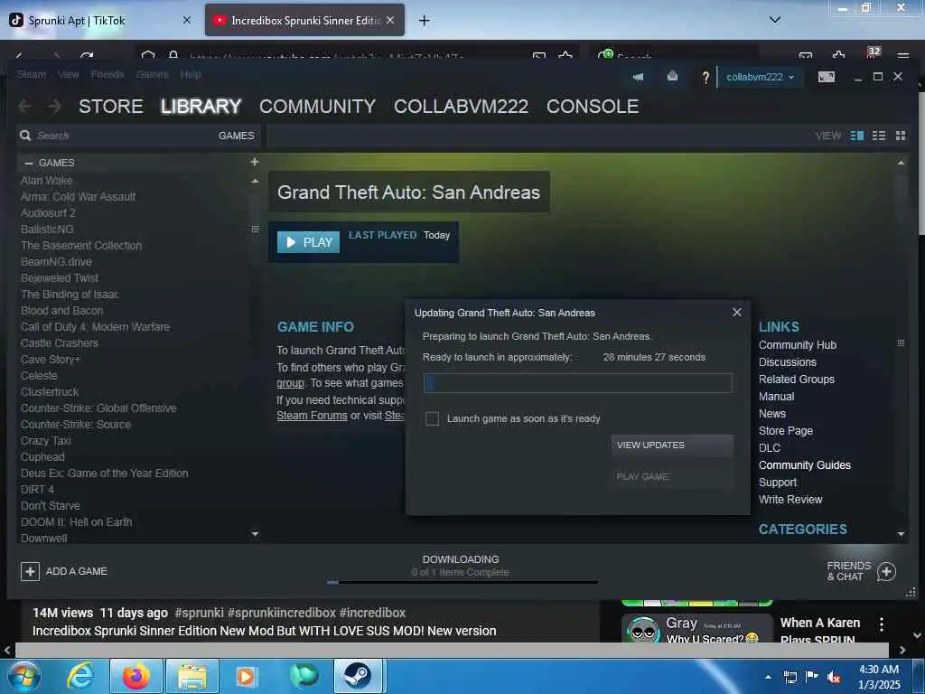Launch Internet Explorer from taskbar
Screen dimensions: 925x694
coord(79,676)
